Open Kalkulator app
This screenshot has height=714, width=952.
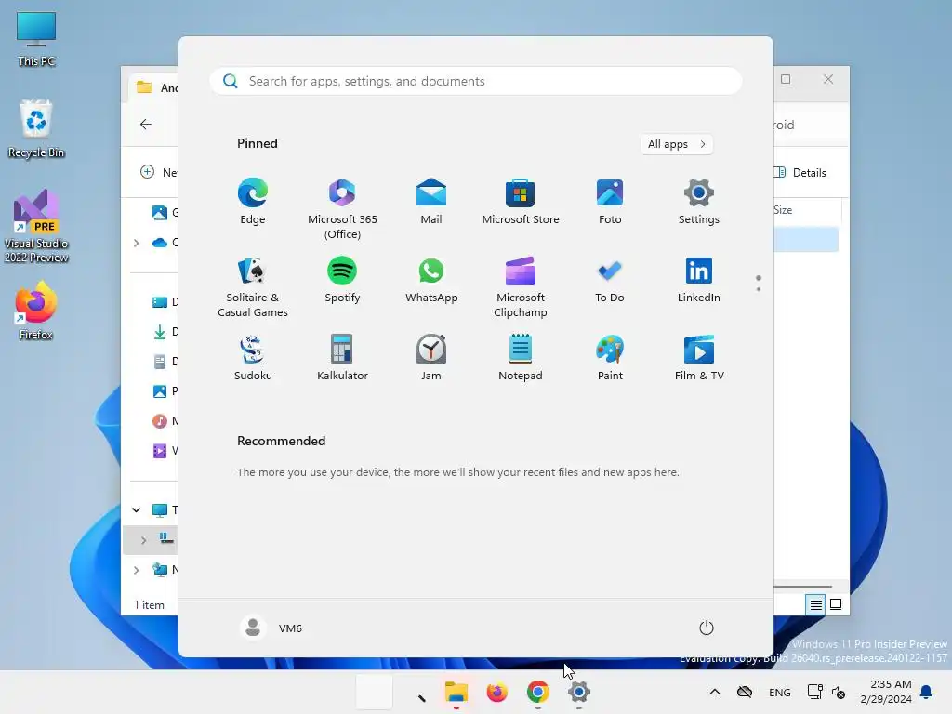342,358
